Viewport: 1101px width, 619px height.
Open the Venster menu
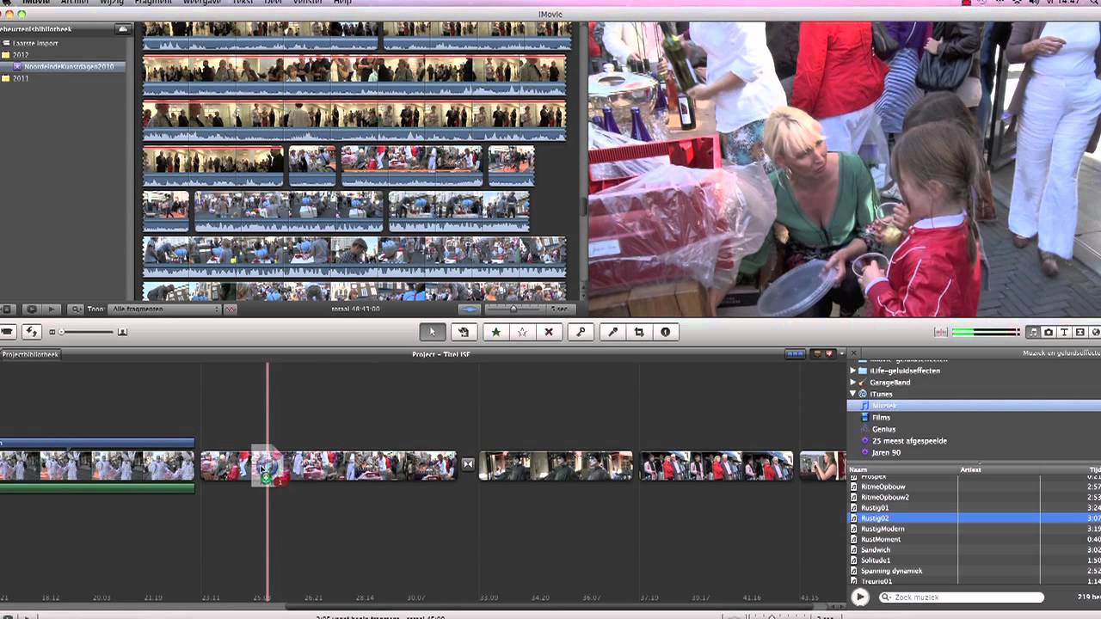[308, 3]
